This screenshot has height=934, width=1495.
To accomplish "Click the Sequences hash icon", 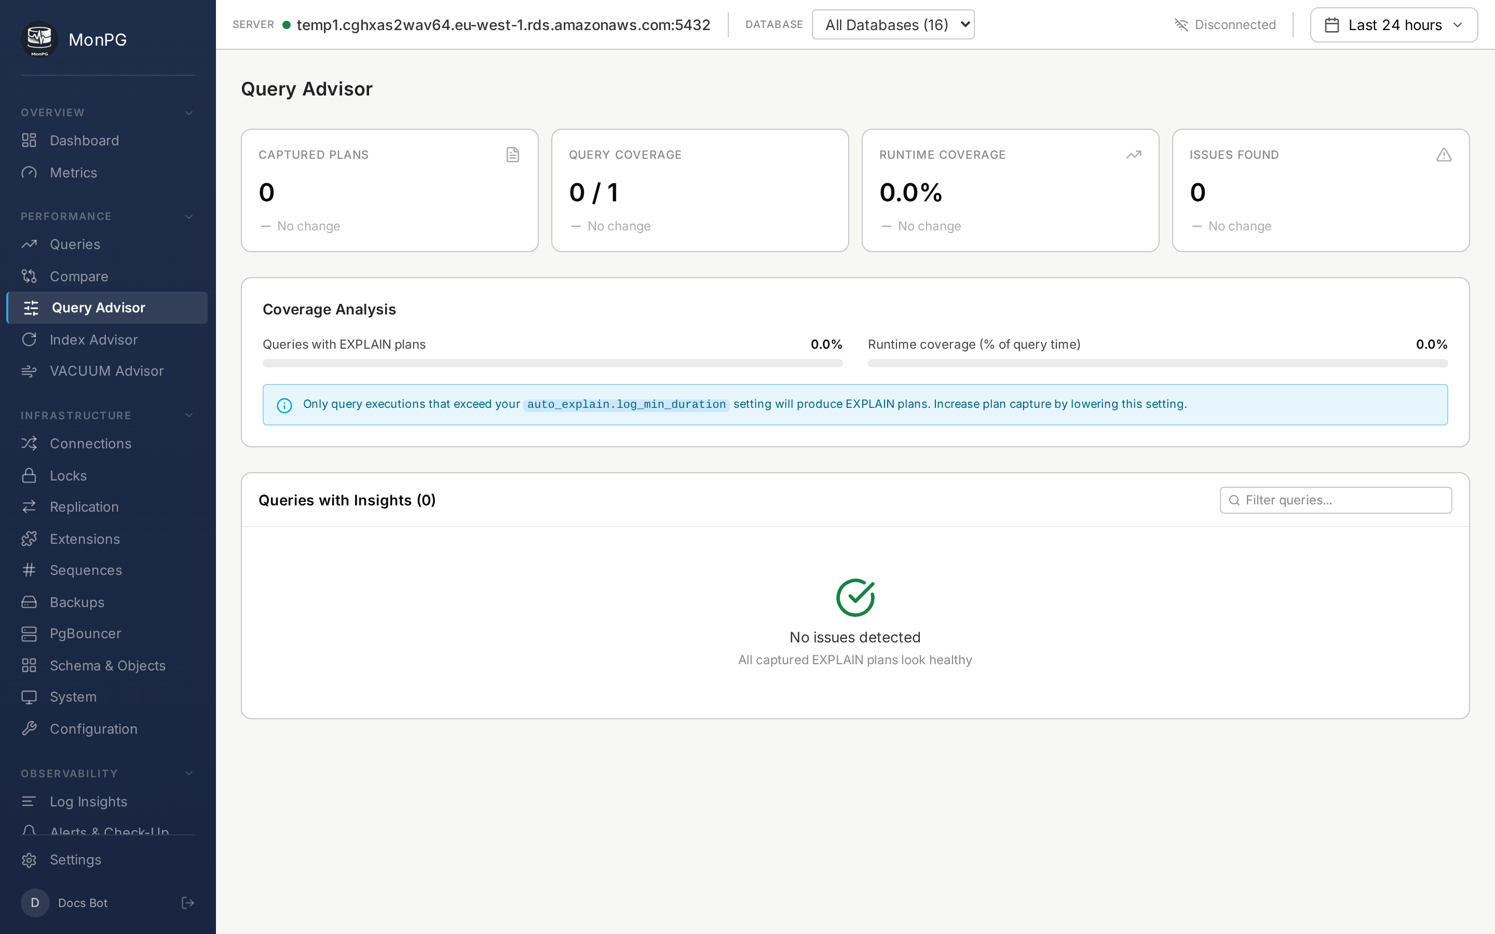I will coord(29,570).
